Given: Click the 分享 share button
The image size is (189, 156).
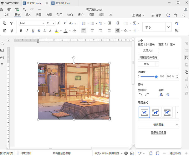Looking at the screenshot, I should pyautogui.click(x=156, y=15).
